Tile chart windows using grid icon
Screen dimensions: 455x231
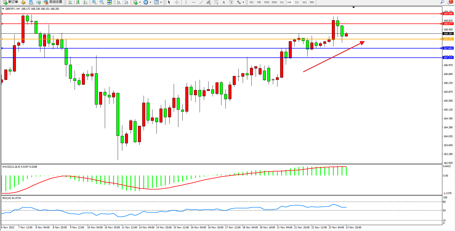click(x=109, y=2)
